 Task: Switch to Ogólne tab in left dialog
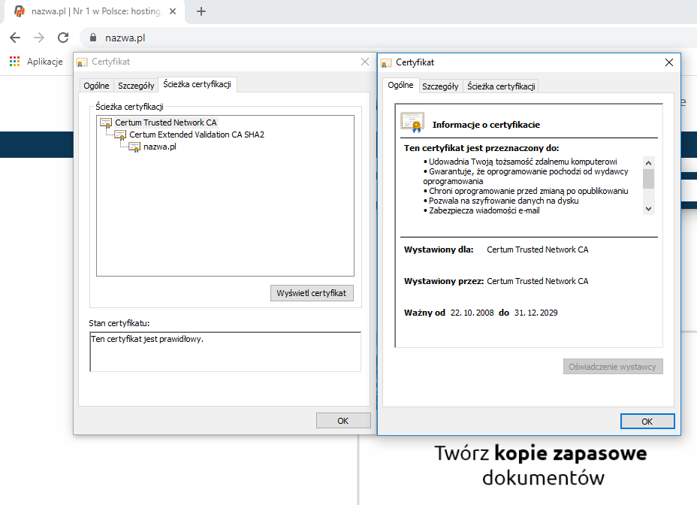[96, 86]
